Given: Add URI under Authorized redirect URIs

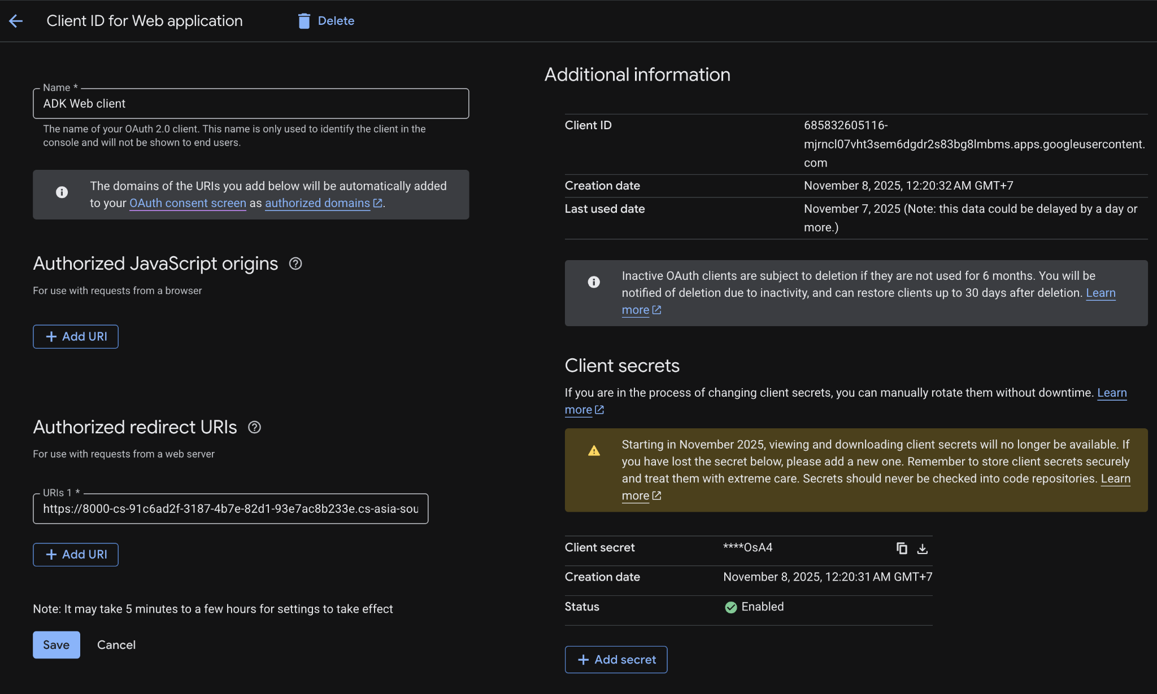Looking at the screenshot, I should point(76,555).
